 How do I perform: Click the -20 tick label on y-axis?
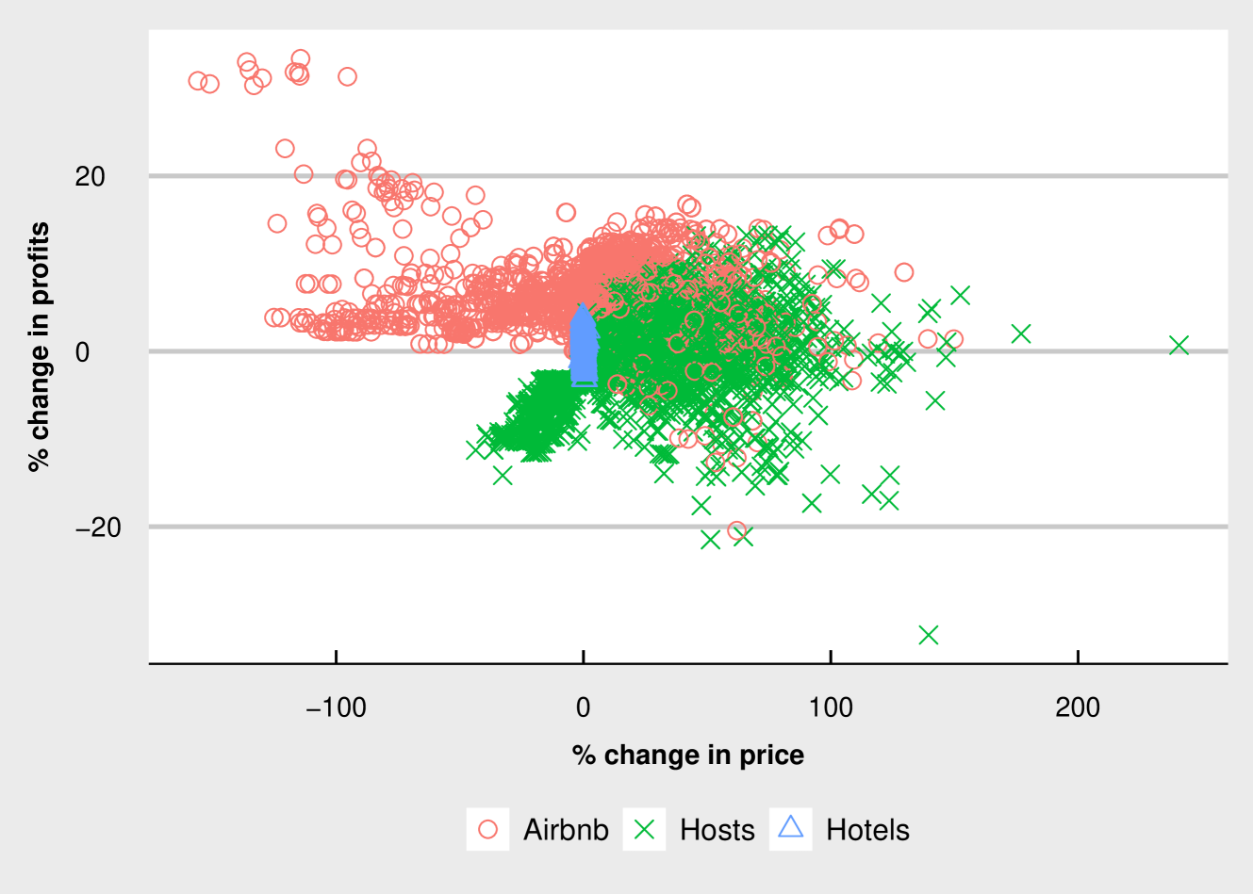pyautogui.click(x=99, y=528)
